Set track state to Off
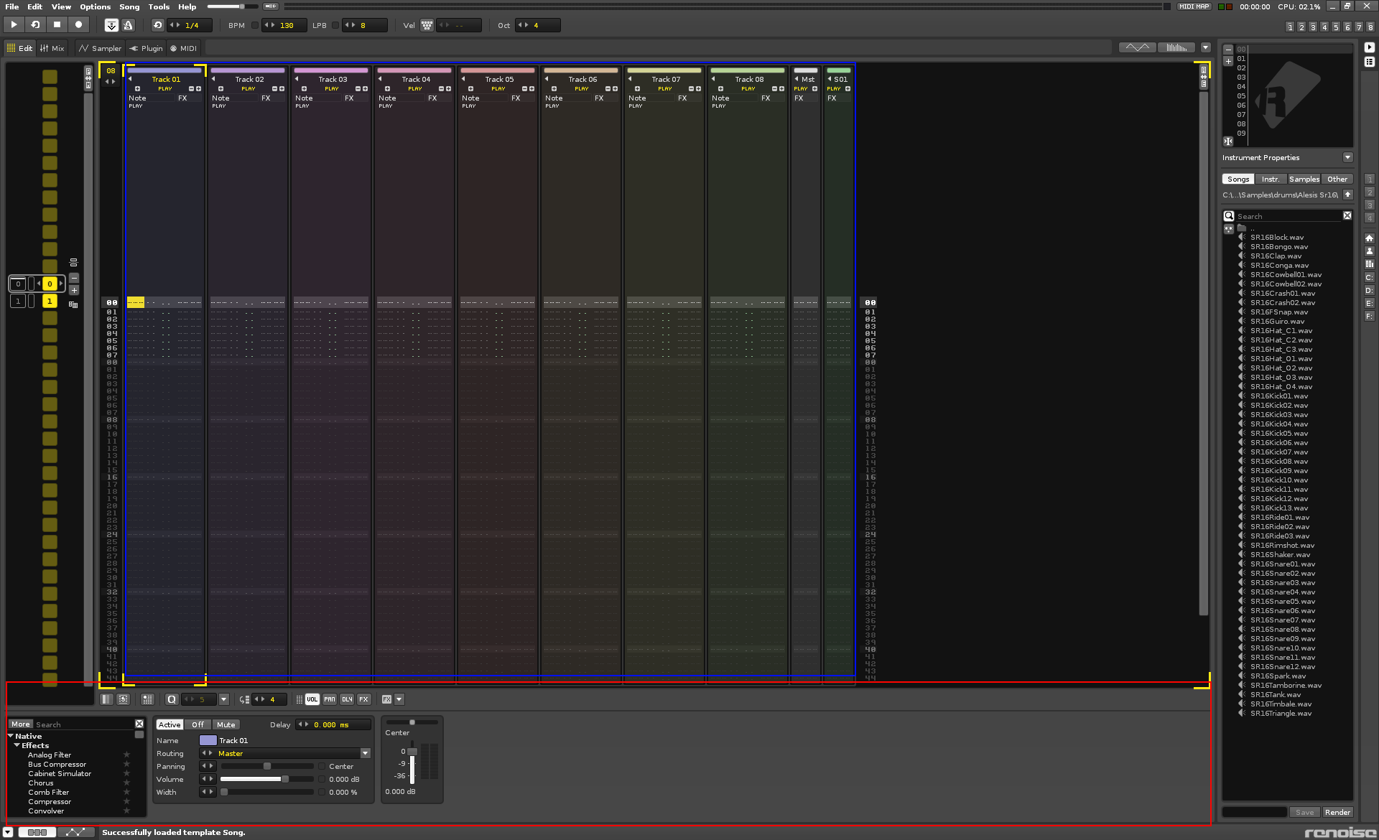 point(198,724)
